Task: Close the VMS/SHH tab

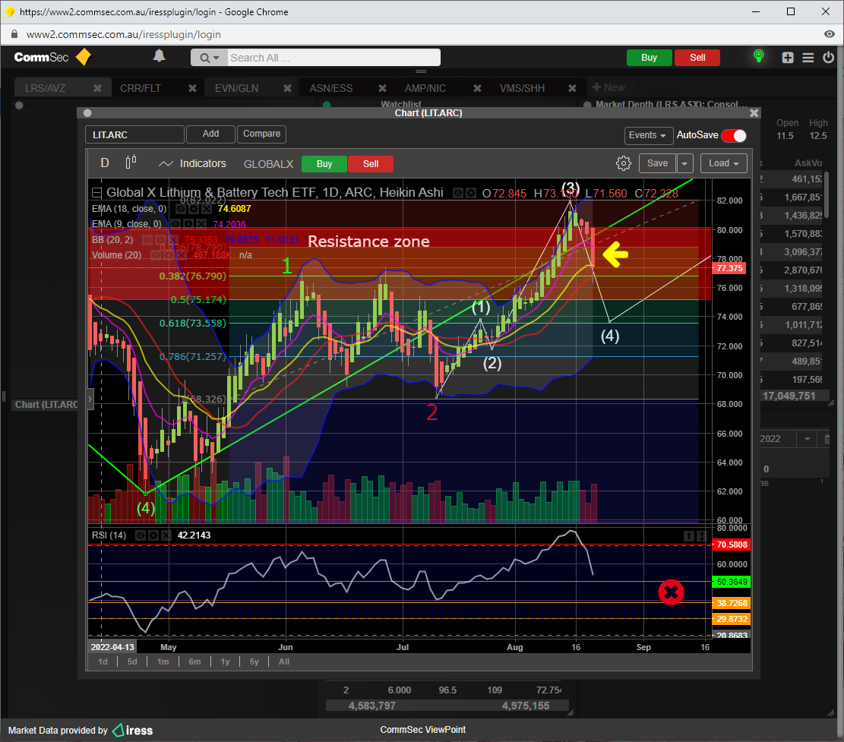Action: coord(572,87)
